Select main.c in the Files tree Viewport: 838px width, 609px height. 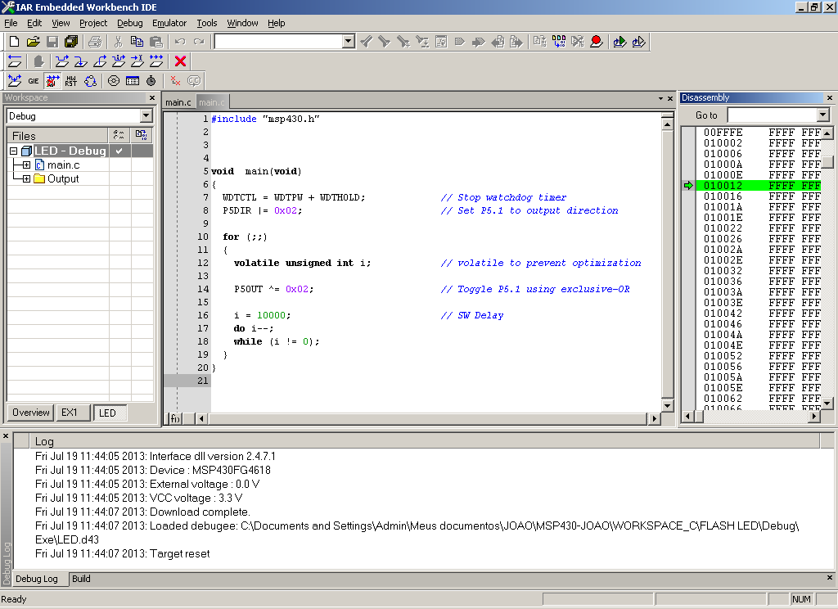(x=63, y=165)
